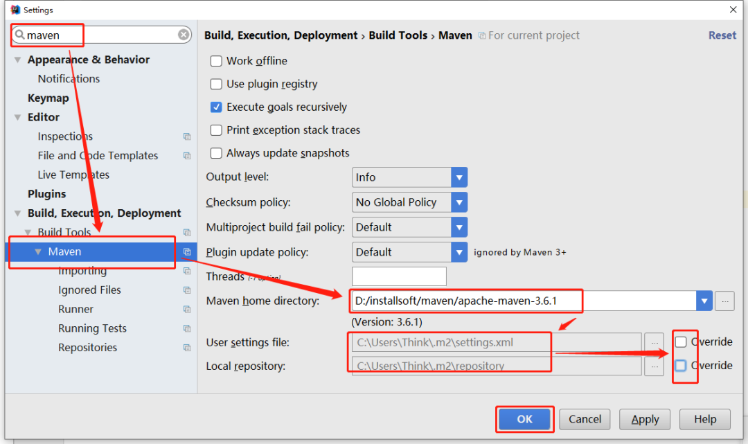This screenshot has height=444, width=748.
Task: Click the per-project icon beside Runner
Action: coord(187,310)
